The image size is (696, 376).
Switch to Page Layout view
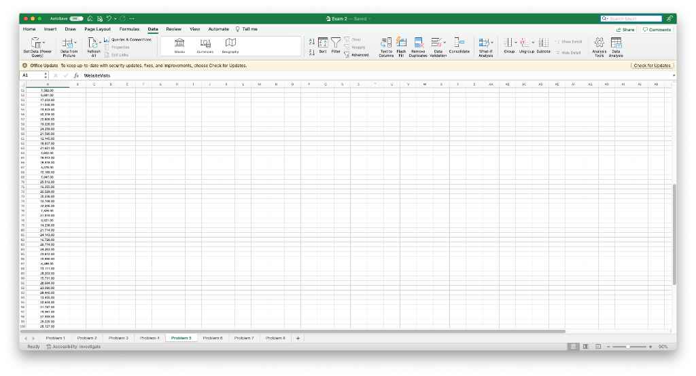click(x=585, y=347)
